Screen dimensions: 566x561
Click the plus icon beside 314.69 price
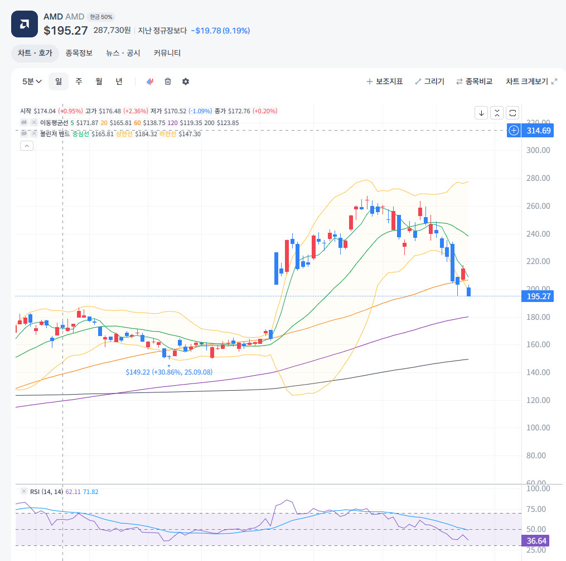click(x=514, y=131)
